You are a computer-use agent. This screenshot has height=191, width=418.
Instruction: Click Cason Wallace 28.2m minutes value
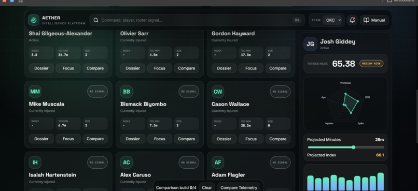pyautogui.click(x=245, y=125)
